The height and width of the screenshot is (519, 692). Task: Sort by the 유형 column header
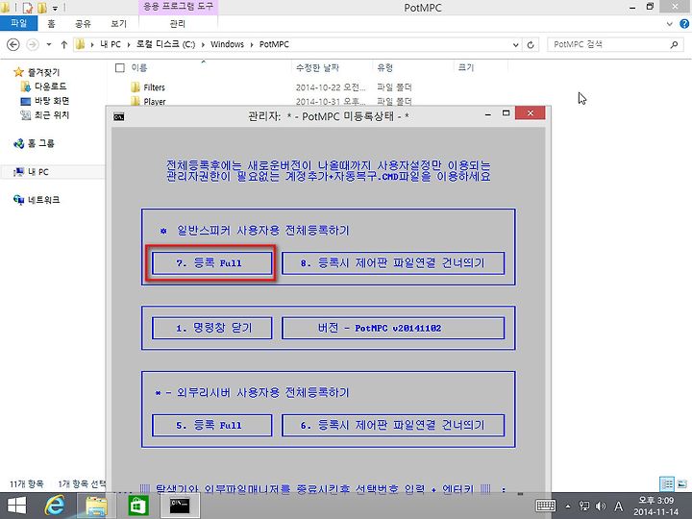[384, 67]
